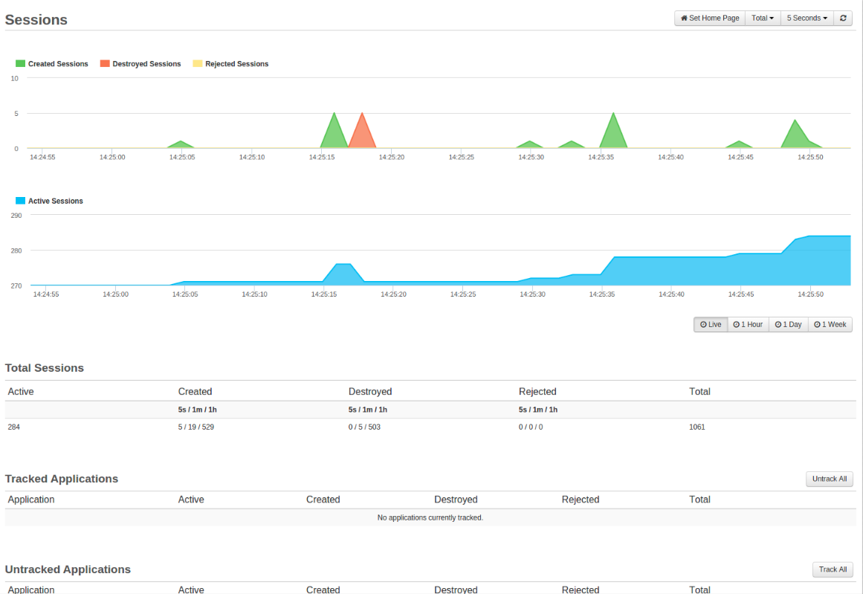Open the 5 Seconds interval dropdown
Image resolution: width=863 pixels, height=594 pixels.
pos(807,18)
